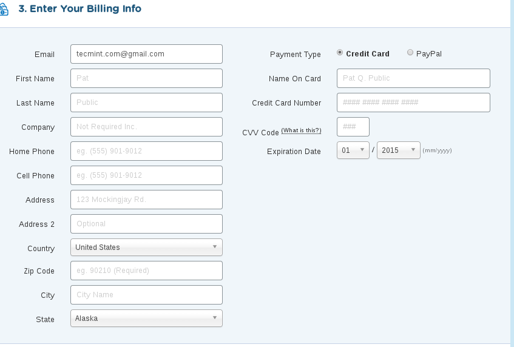Click the CVV Code input box
The width and height of the screenshot is (514, 347).
353,127
